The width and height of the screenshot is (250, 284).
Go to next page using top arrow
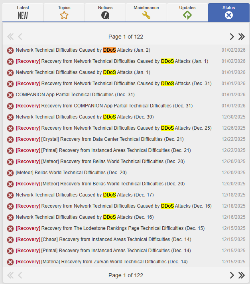tap(232, 37)
